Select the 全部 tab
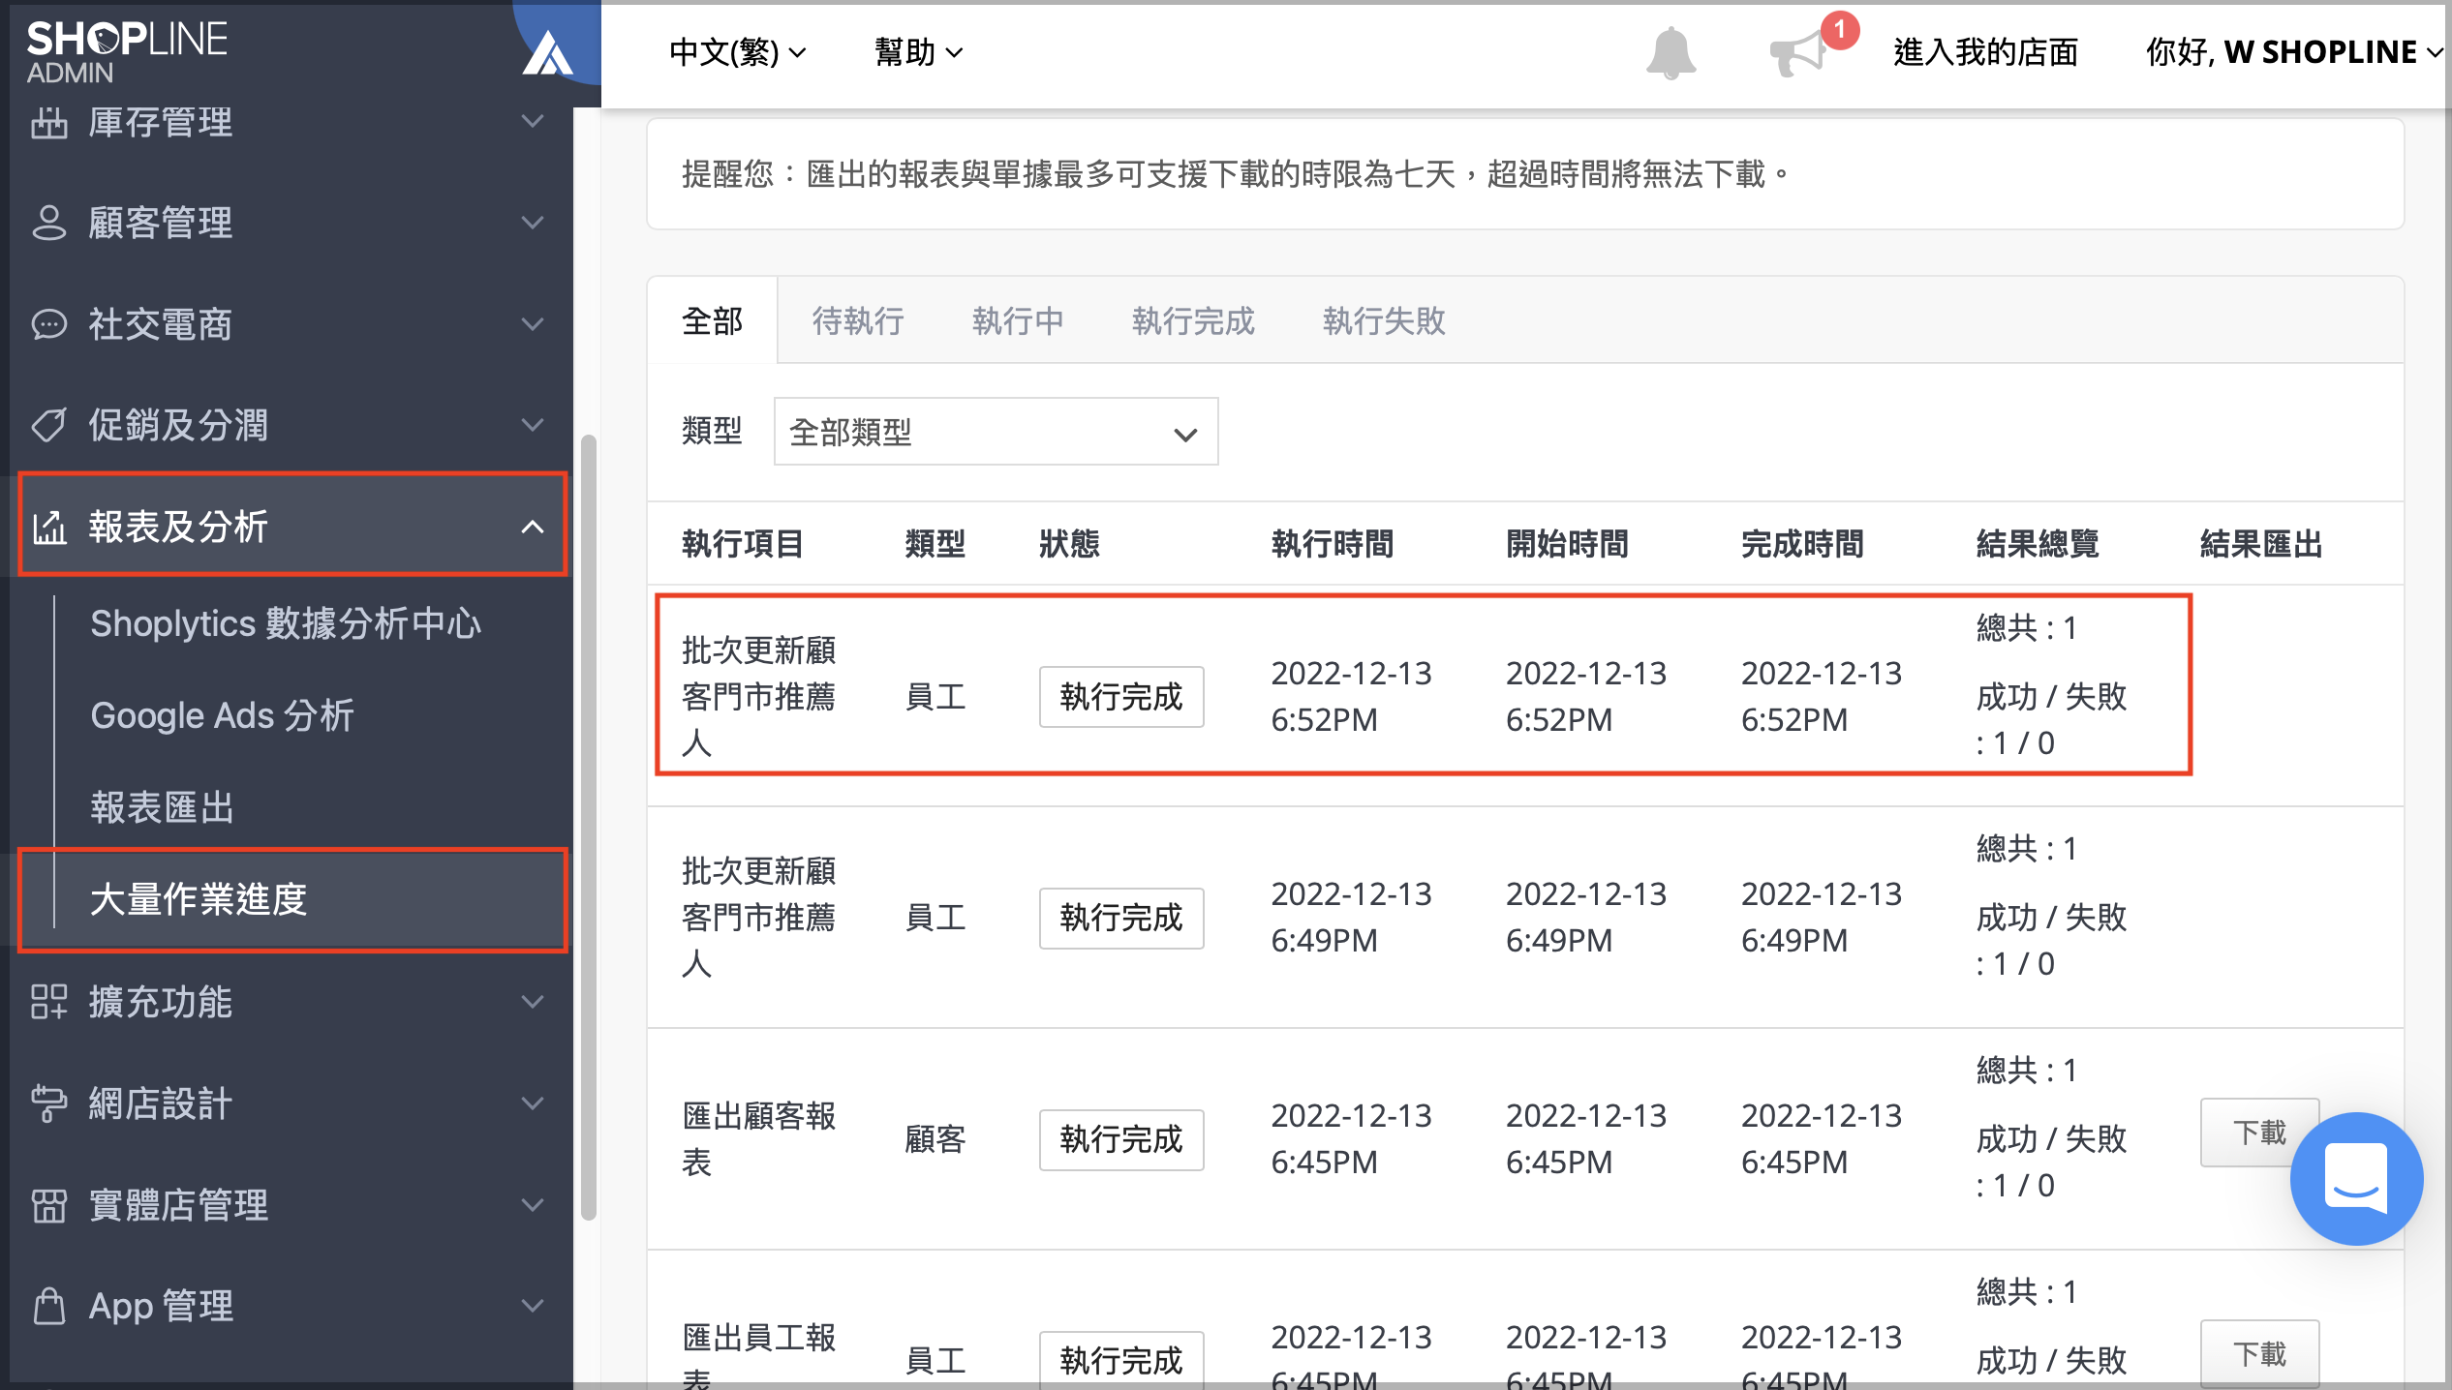Viewport: 2452px width, 1390px height. pyautogui.click(x=712, y=320)
